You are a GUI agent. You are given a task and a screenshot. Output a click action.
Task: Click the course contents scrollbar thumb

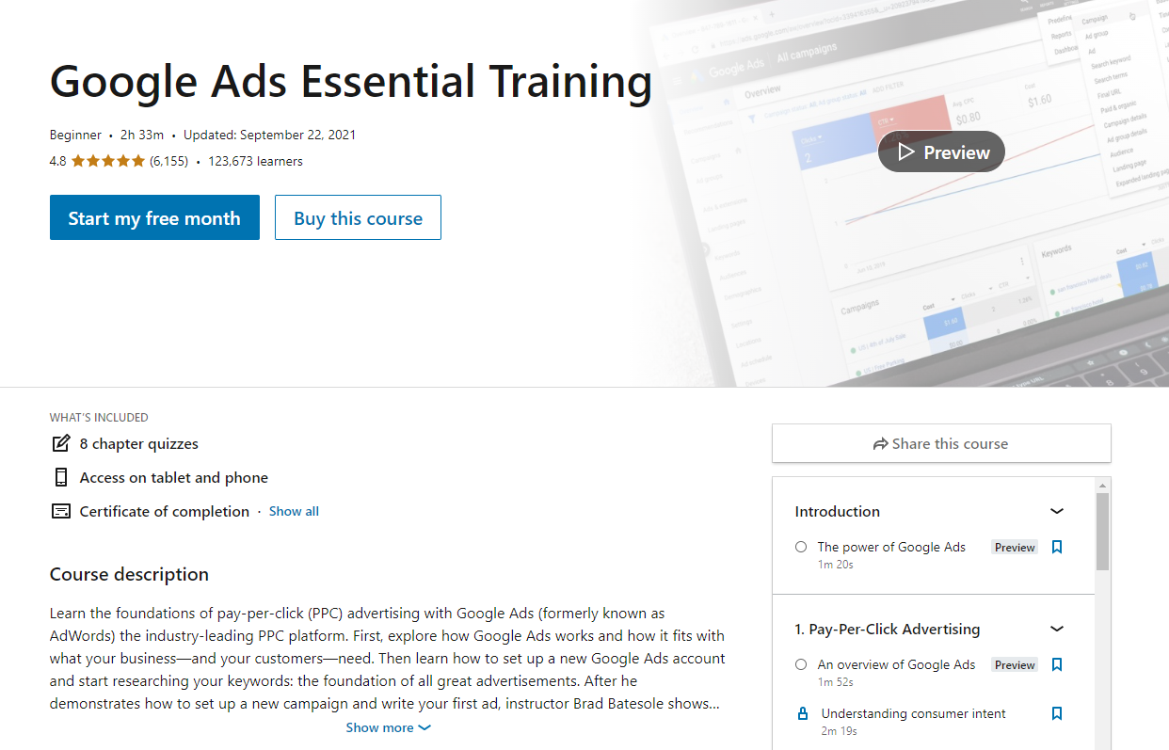(1102, 532)
